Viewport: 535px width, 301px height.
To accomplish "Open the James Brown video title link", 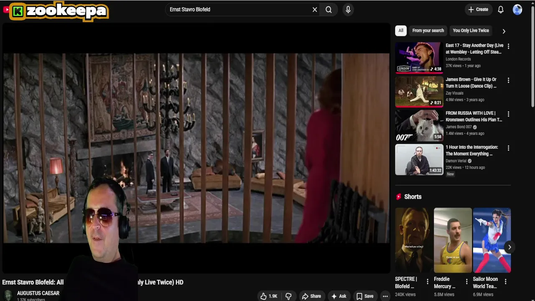I will [471, 82].
